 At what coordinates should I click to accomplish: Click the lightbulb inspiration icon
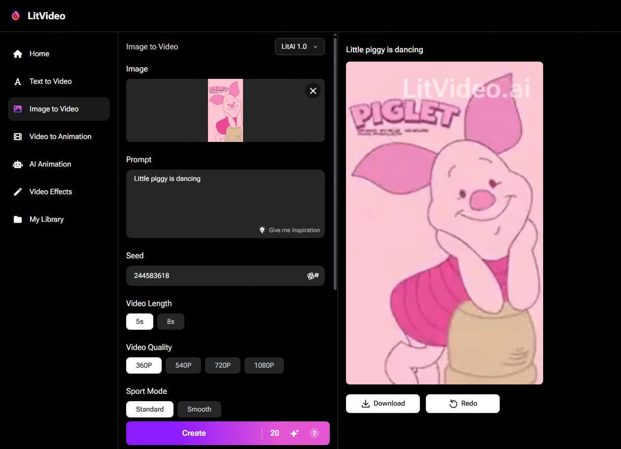[262, 230]
